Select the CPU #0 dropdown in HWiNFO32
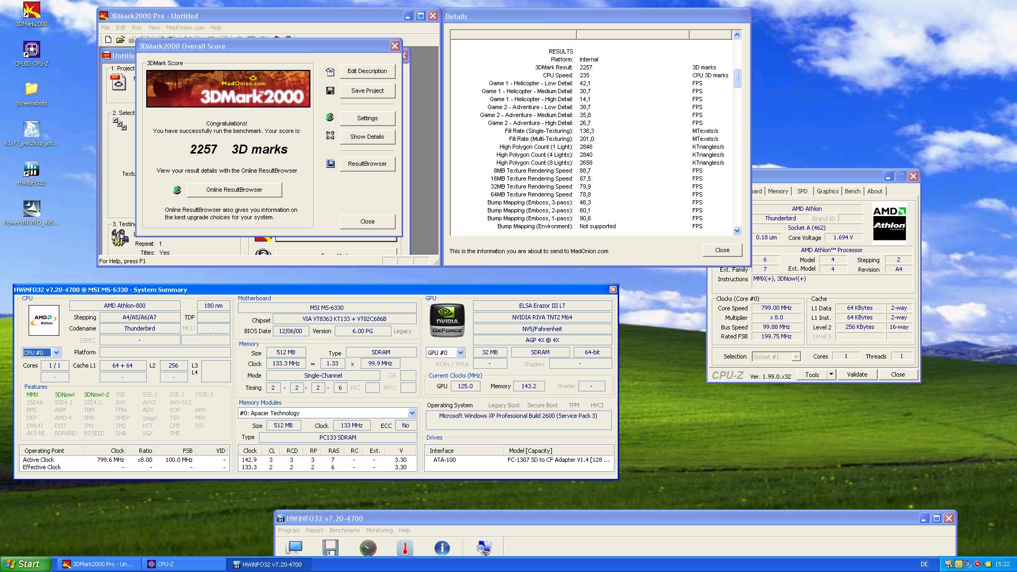The width and height of the screenshot is (1017, 572). click(x=40, y=352)
